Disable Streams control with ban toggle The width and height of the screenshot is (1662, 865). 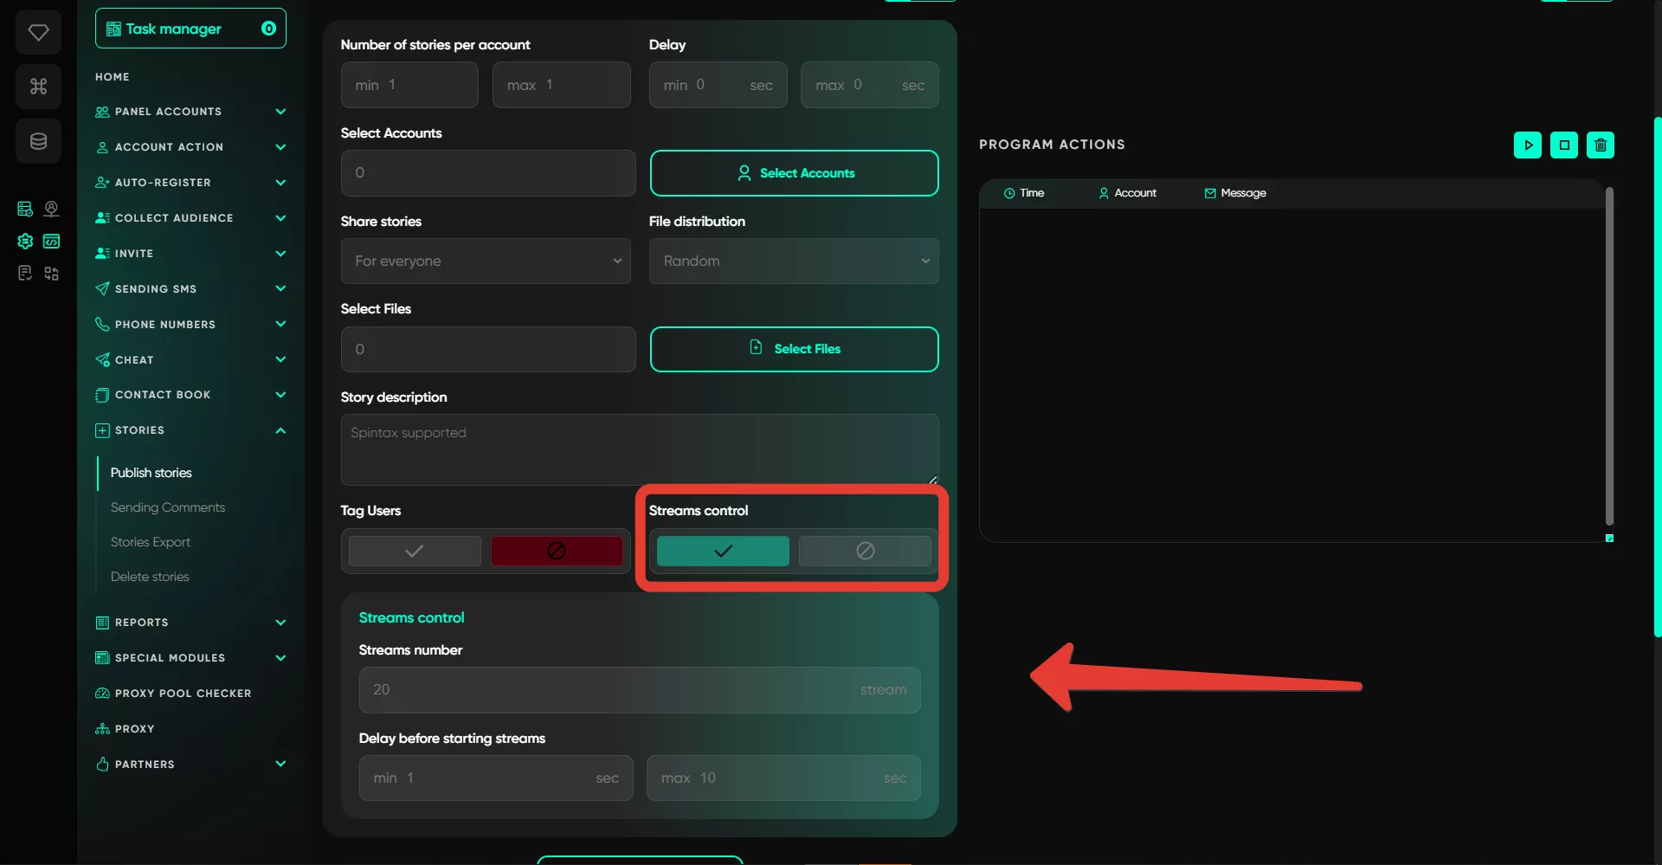point(865,552)
